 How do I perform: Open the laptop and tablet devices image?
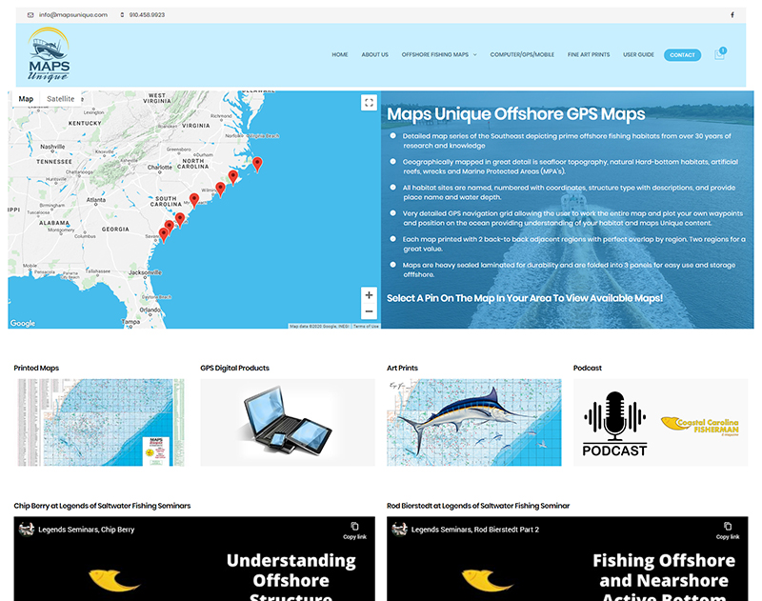[x=288, y=422]
